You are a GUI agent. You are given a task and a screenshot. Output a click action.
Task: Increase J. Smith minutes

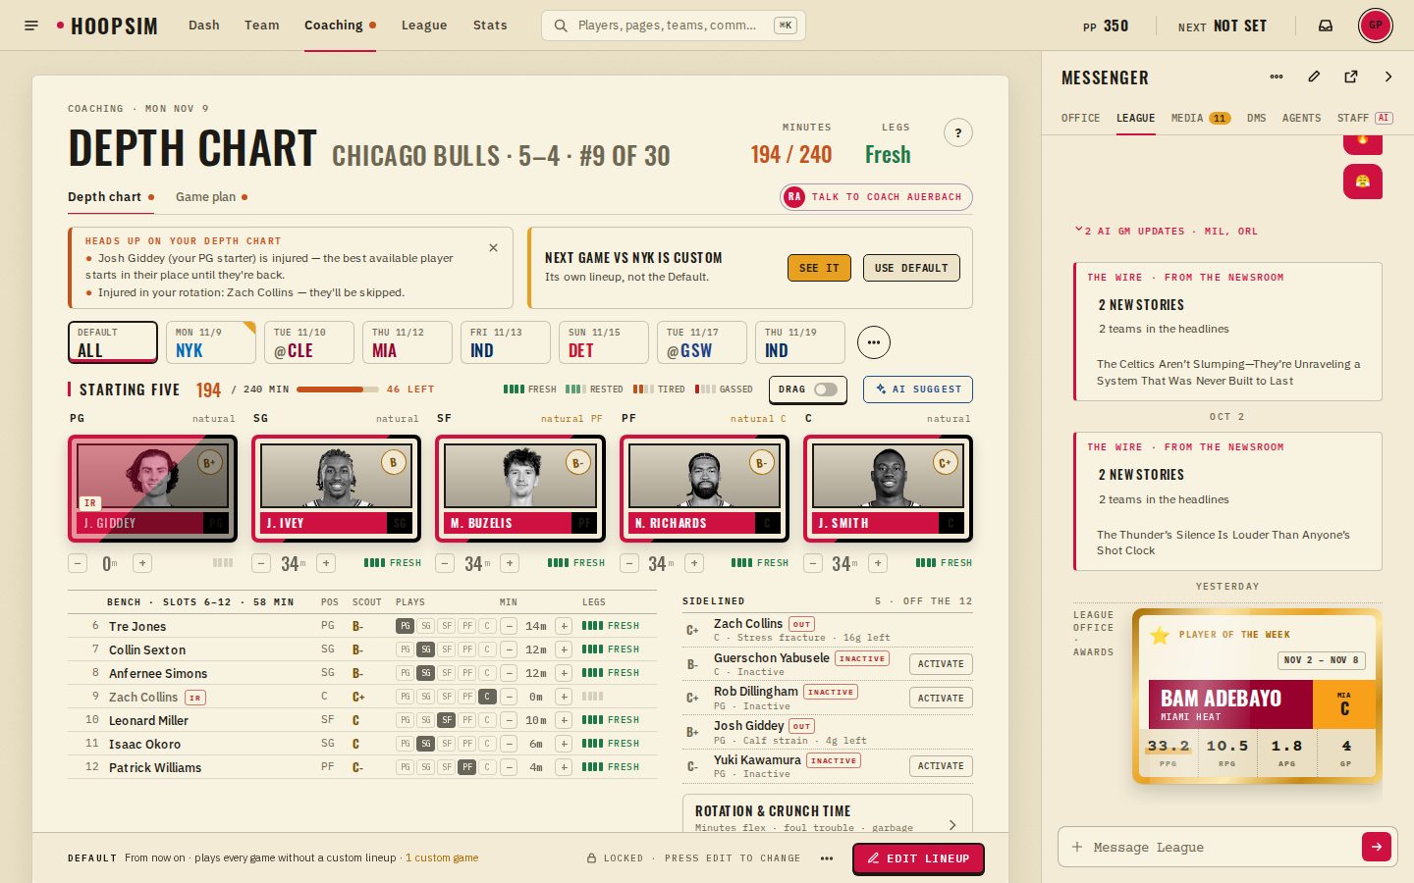coord(878,563)
